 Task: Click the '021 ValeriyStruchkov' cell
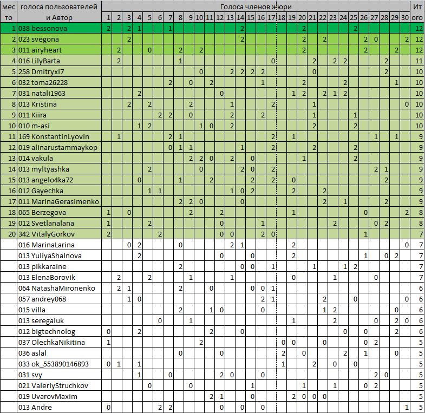point(59,386)
